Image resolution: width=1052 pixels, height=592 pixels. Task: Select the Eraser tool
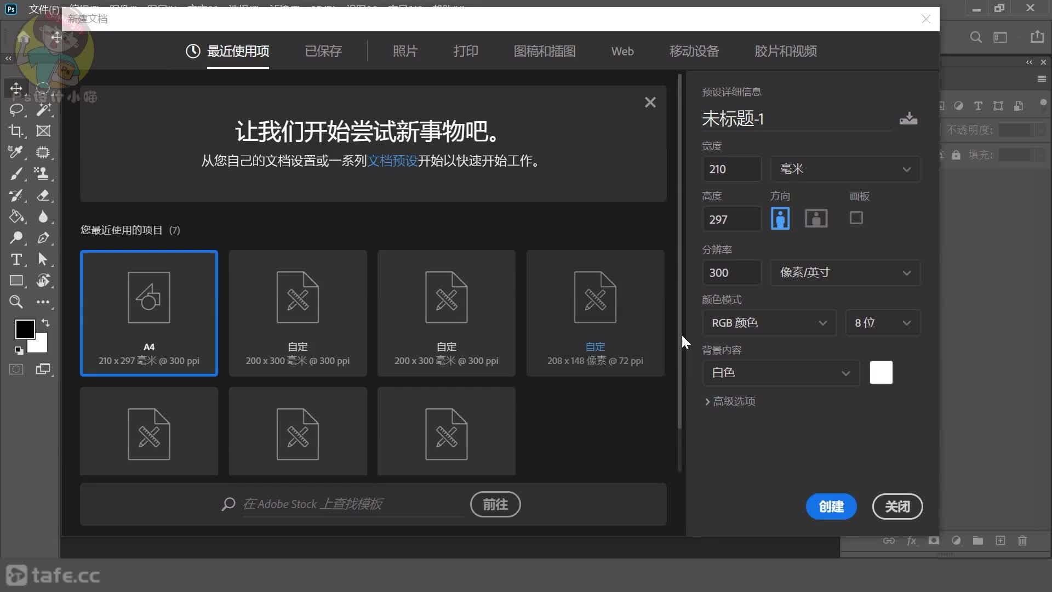point(43,195)
